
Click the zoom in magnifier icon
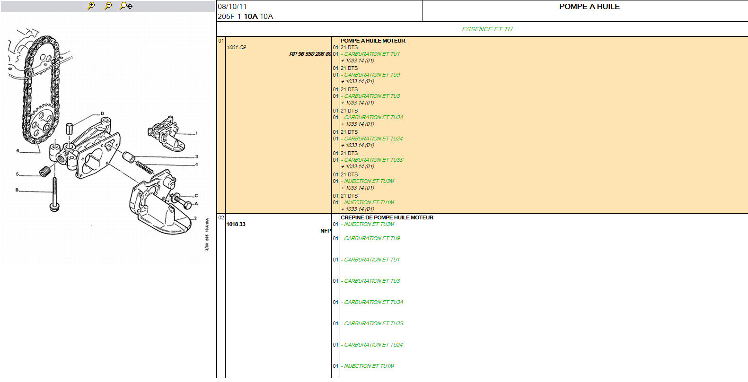coord(91,6)
